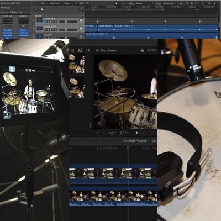
Task: Click the CASSA BATT pan knob
Action: coord(81,28)
